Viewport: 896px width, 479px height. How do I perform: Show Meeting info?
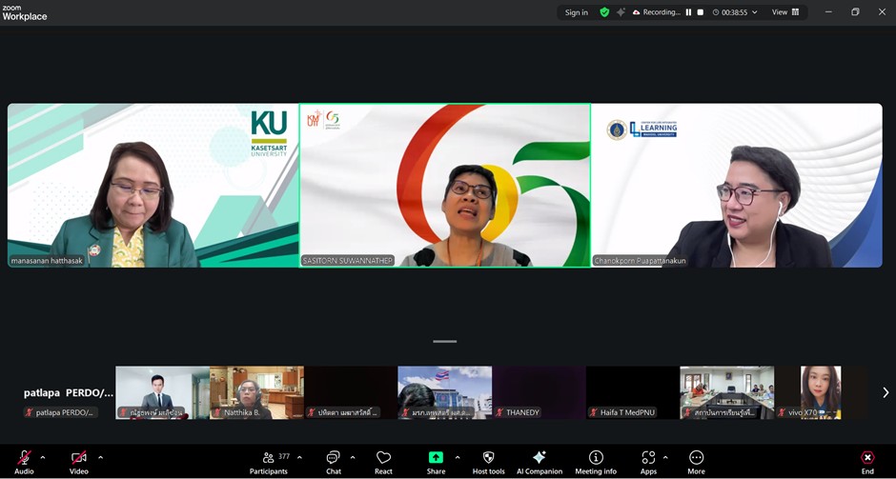pos(596,462)
